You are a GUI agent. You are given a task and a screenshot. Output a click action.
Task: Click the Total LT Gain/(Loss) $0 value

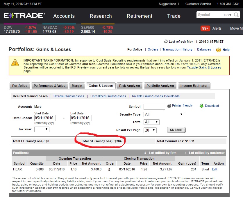[x=47, y=141]
